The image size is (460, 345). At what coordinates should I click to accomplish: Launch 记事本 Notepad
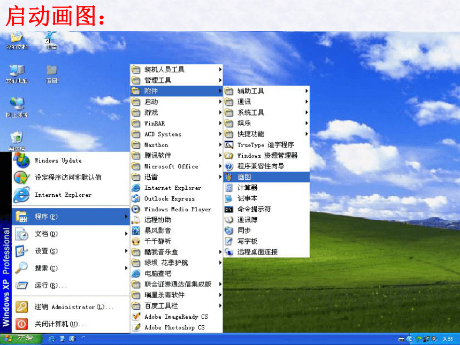tap(266, 198)
